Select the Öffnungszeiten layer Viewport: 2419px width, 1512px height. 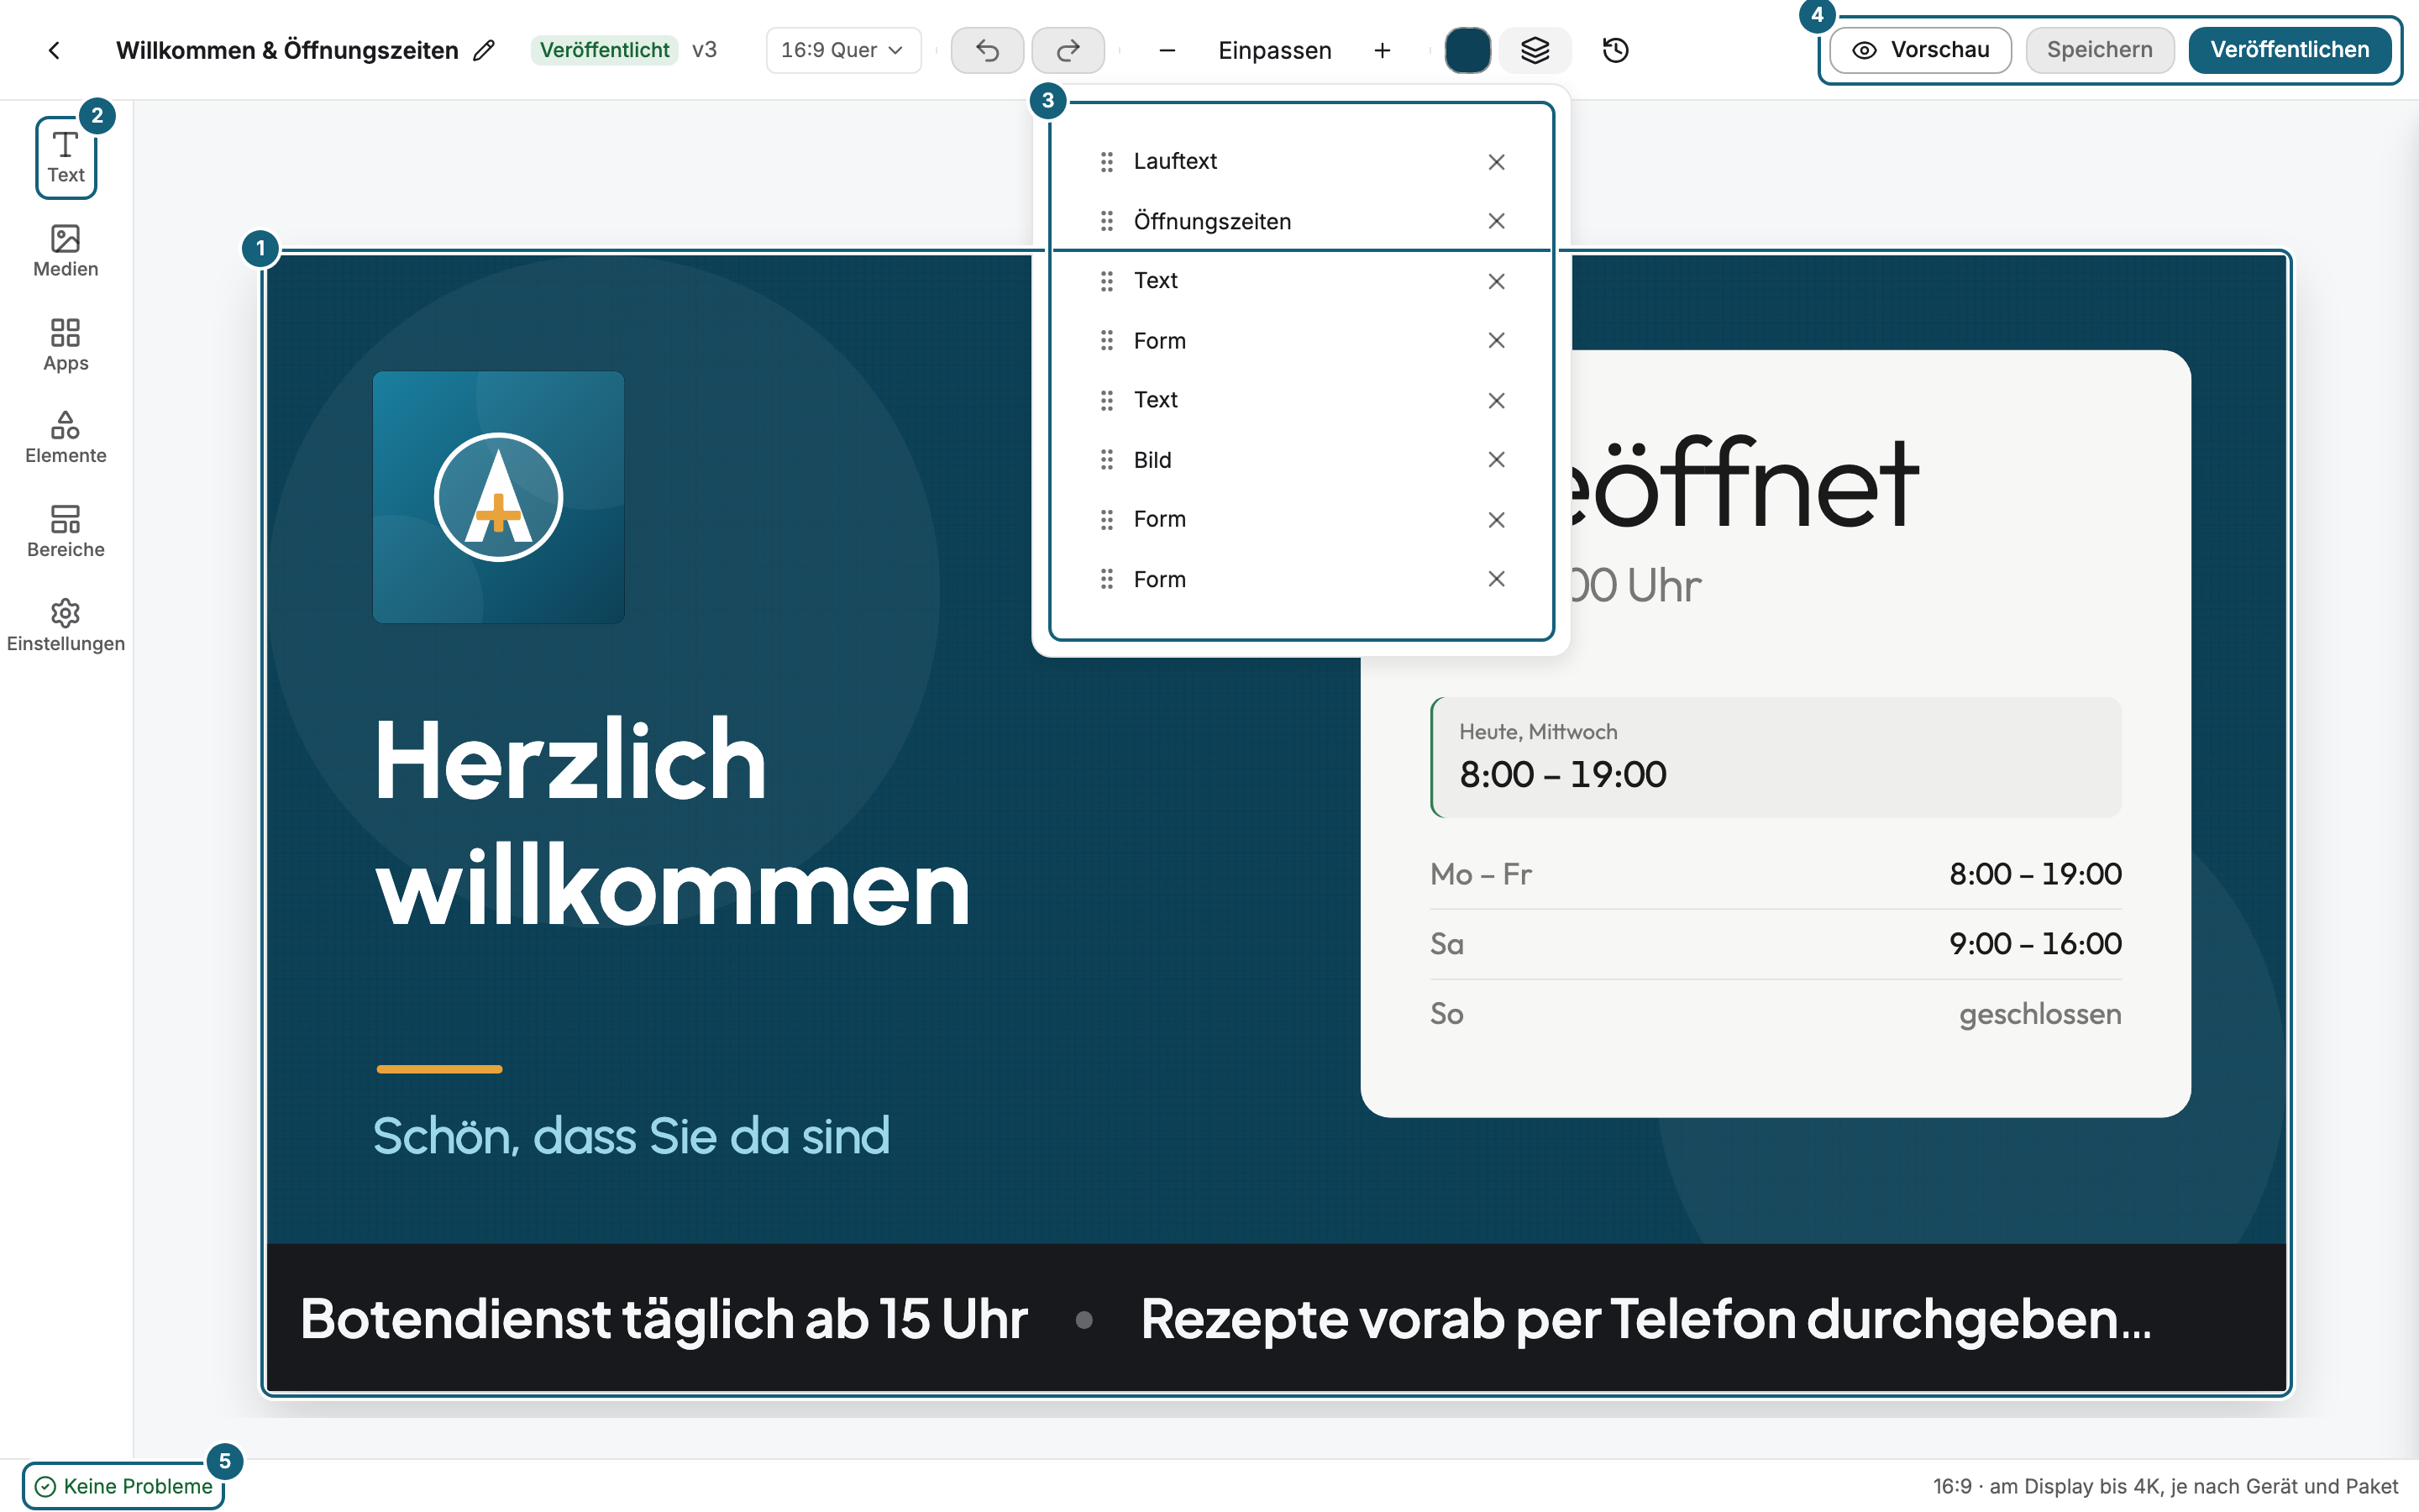point(1300,221)
